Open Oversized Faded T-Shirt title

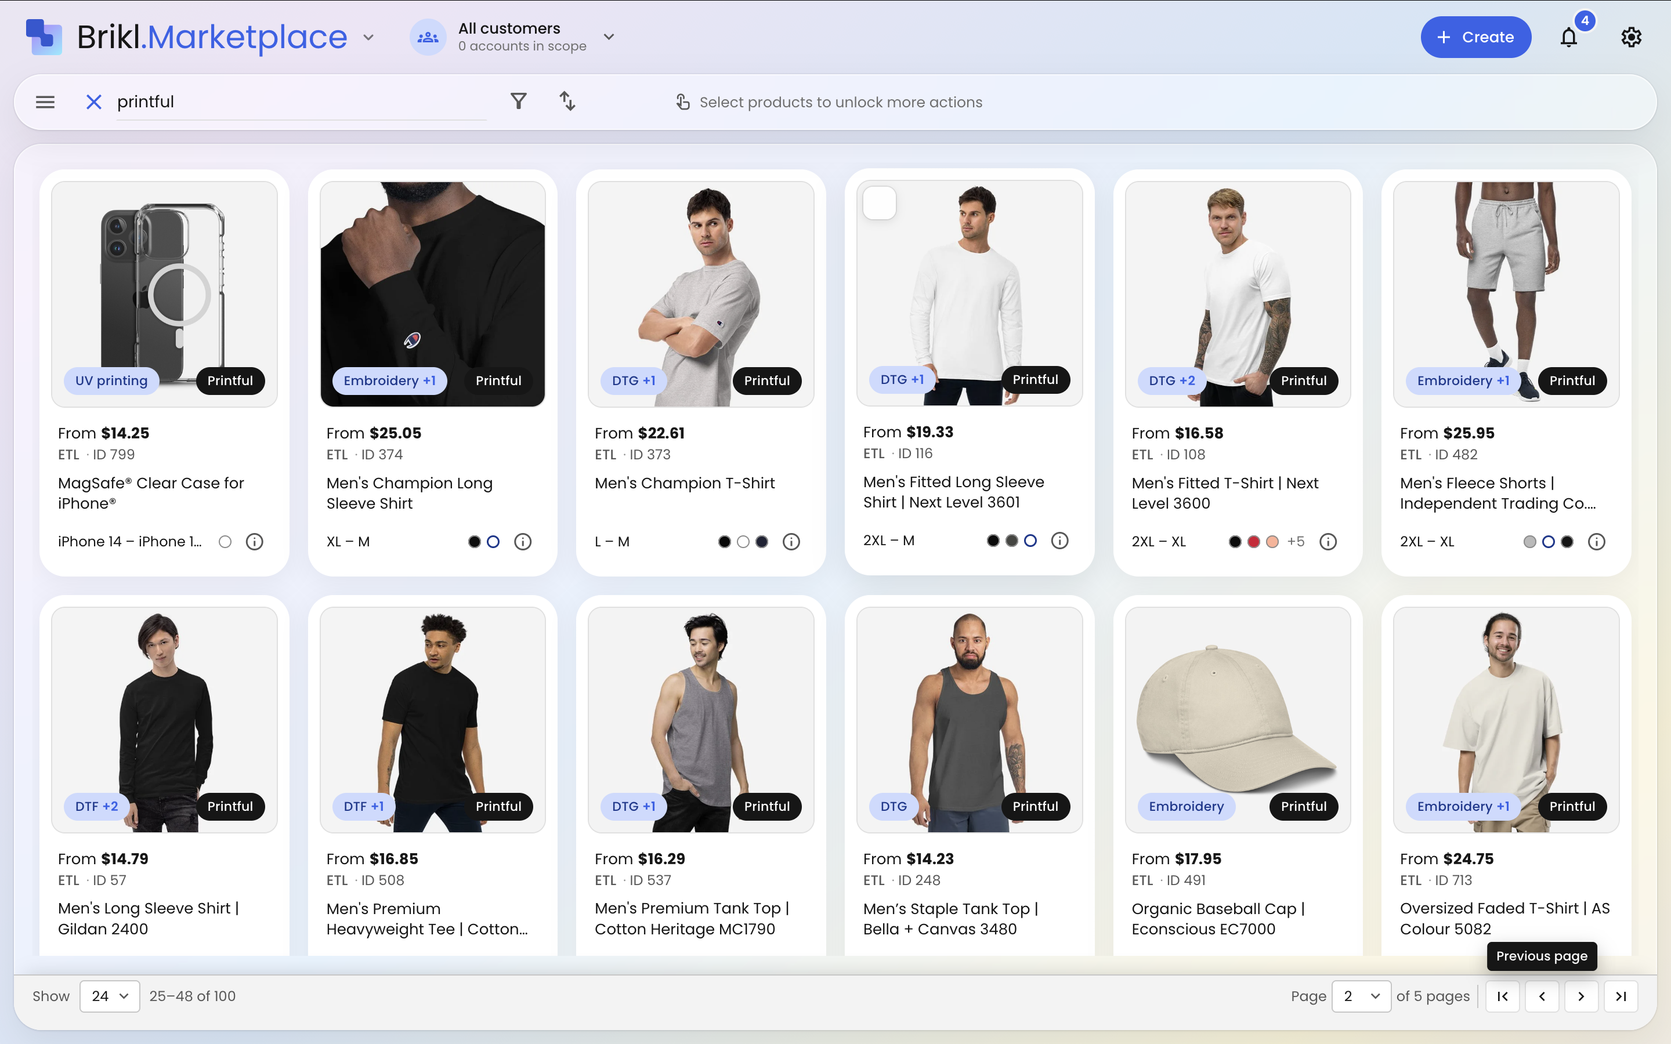click(1504, 919)
